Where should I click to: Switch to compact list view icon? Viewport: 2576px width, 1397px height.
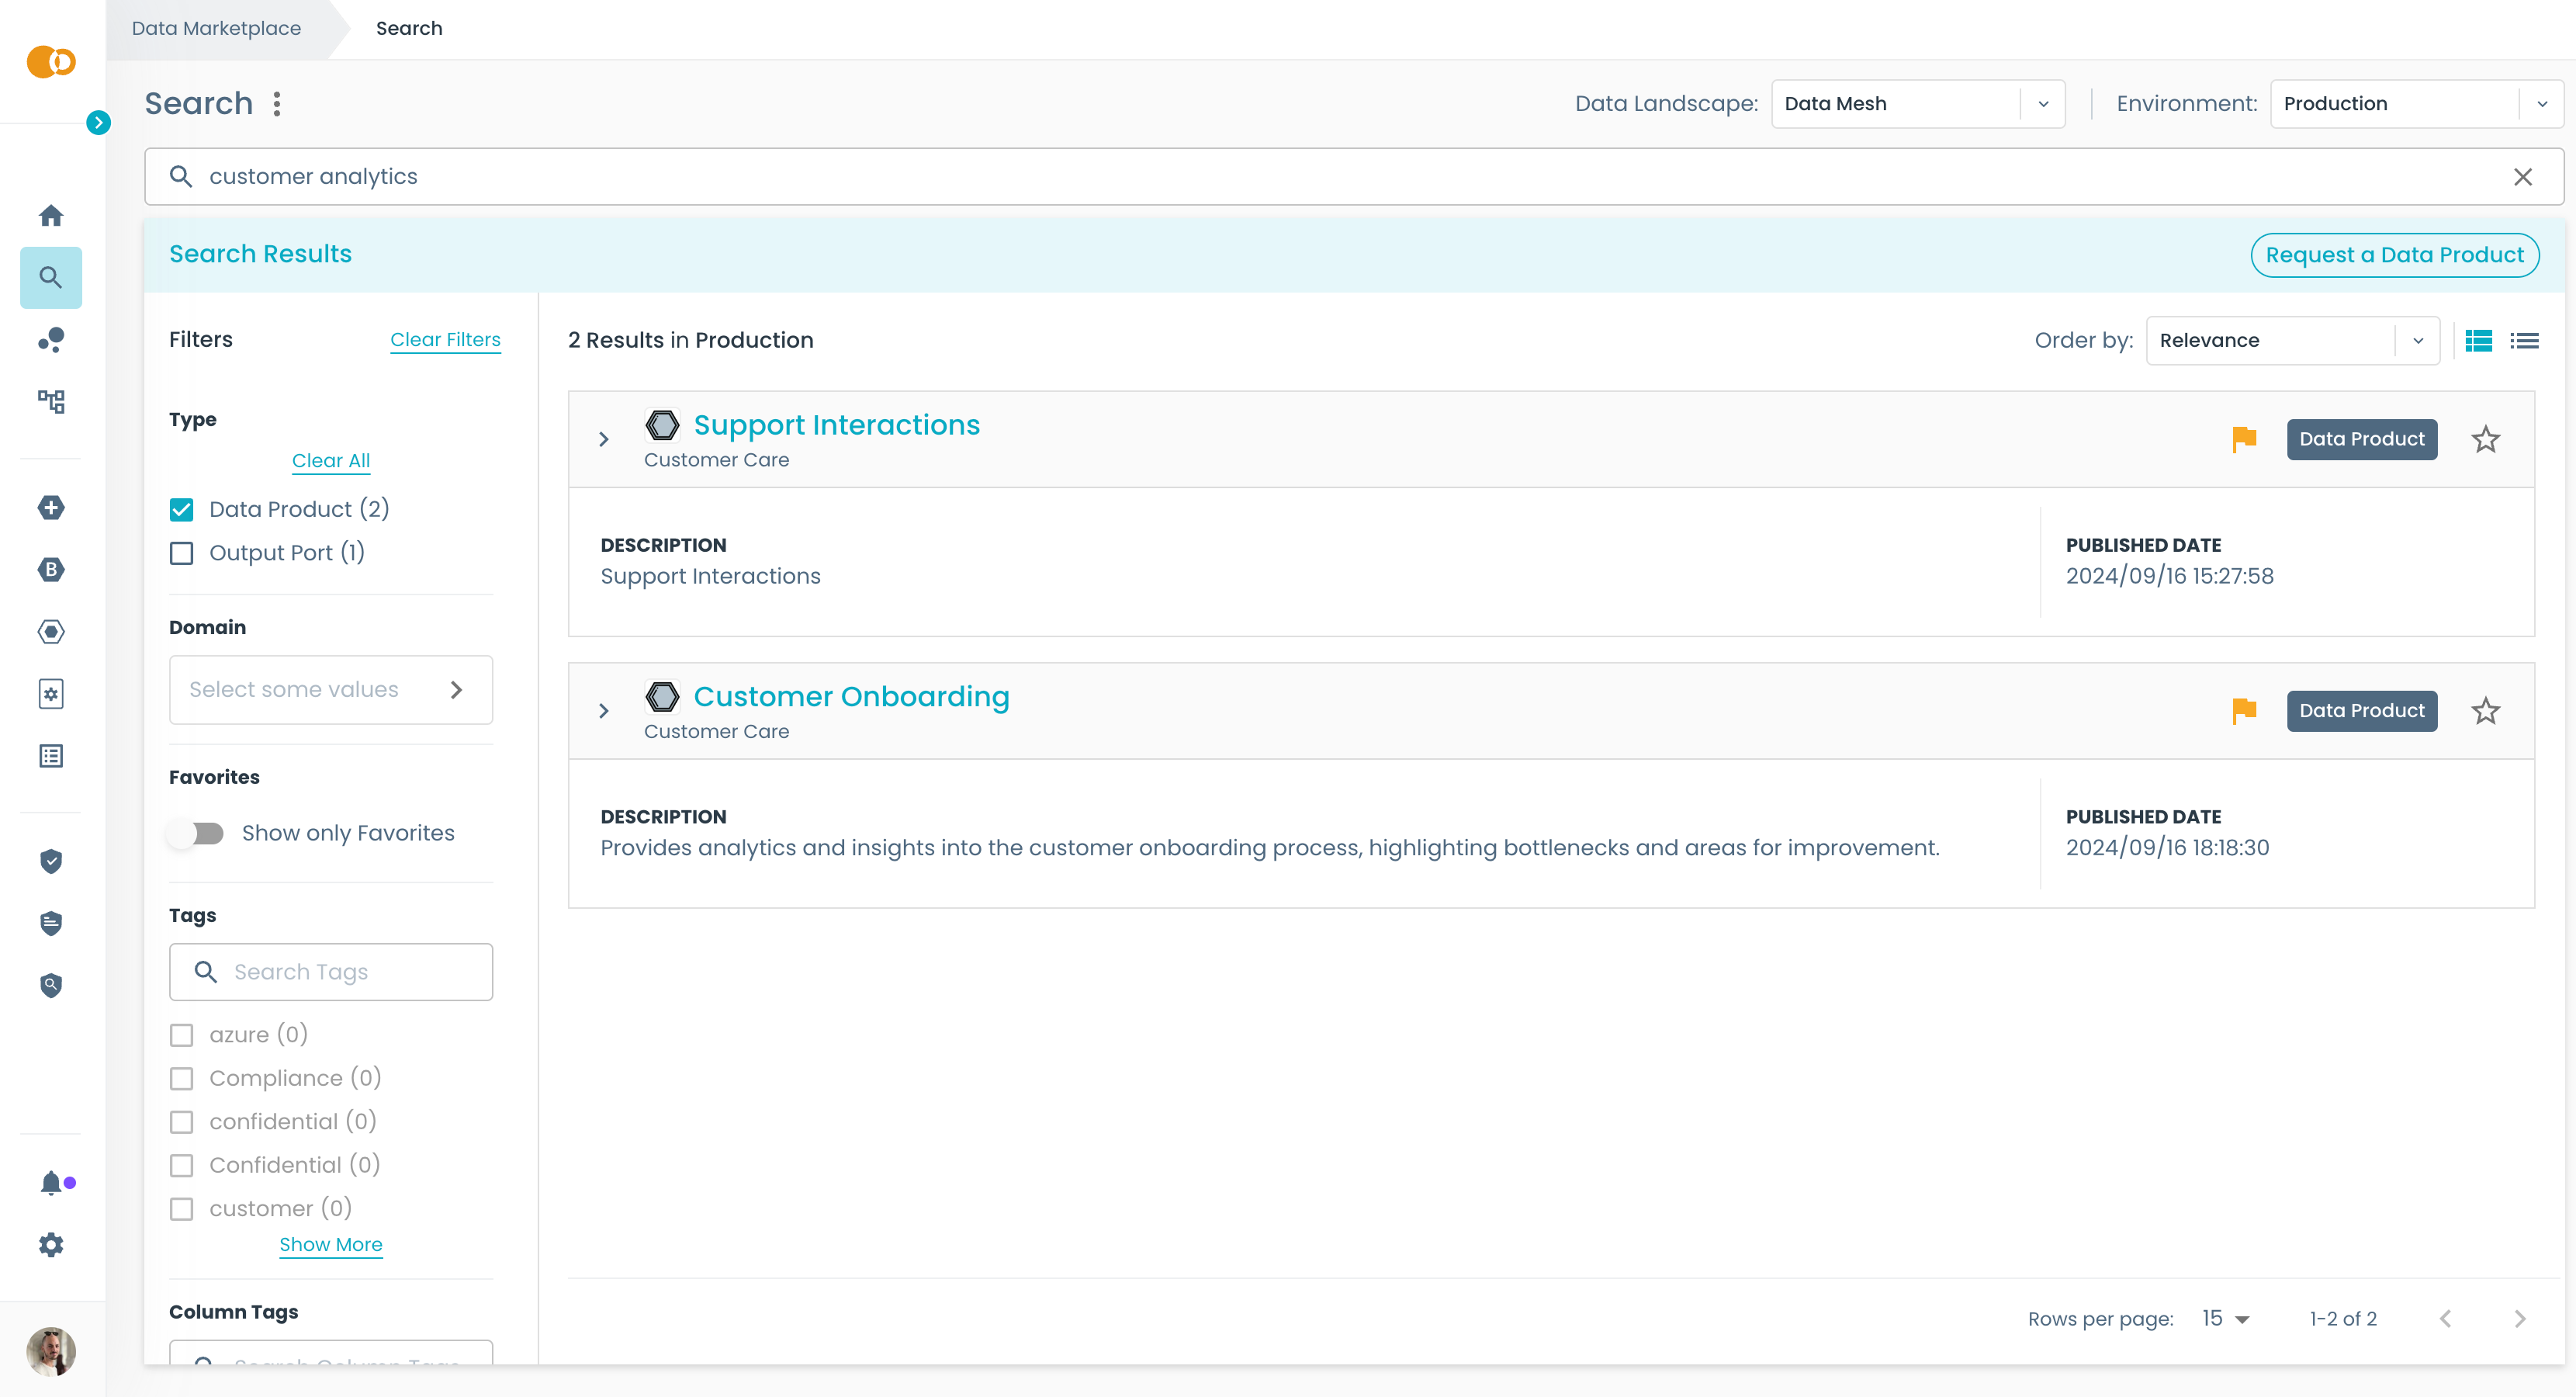pos(2524,341)
